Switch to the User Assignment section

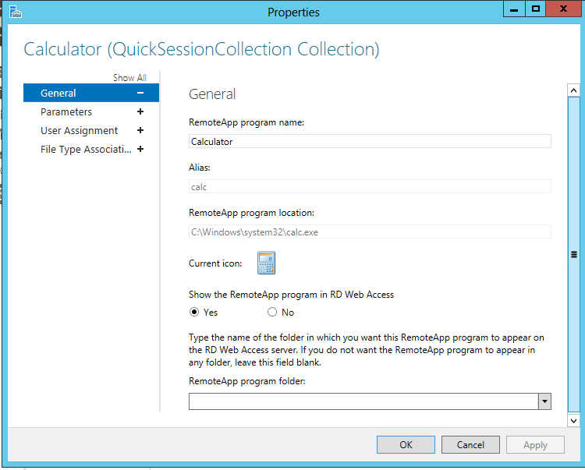pyautogui.click(x=79, y=130)
